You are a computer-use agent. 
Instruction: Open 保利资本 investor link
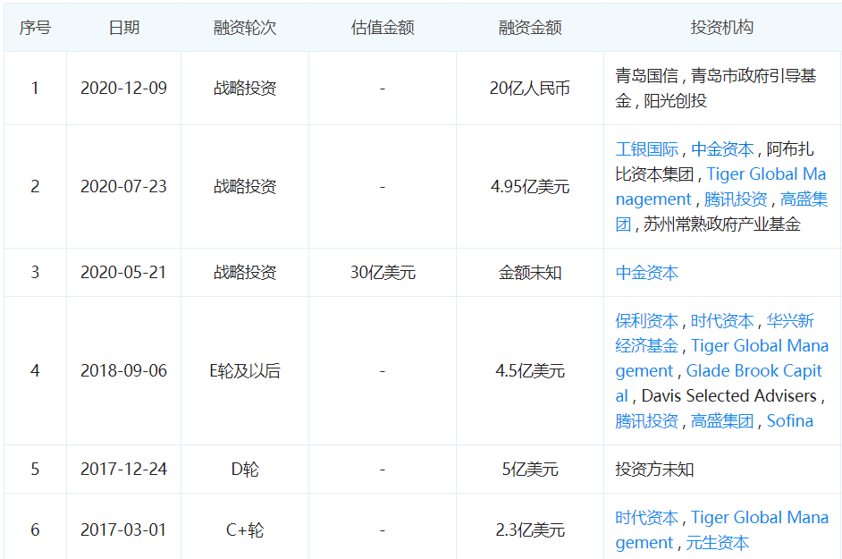click(x=646, y=321)
